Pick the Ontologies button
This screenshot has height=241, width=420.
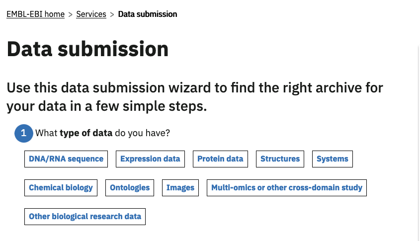[130, 188]
